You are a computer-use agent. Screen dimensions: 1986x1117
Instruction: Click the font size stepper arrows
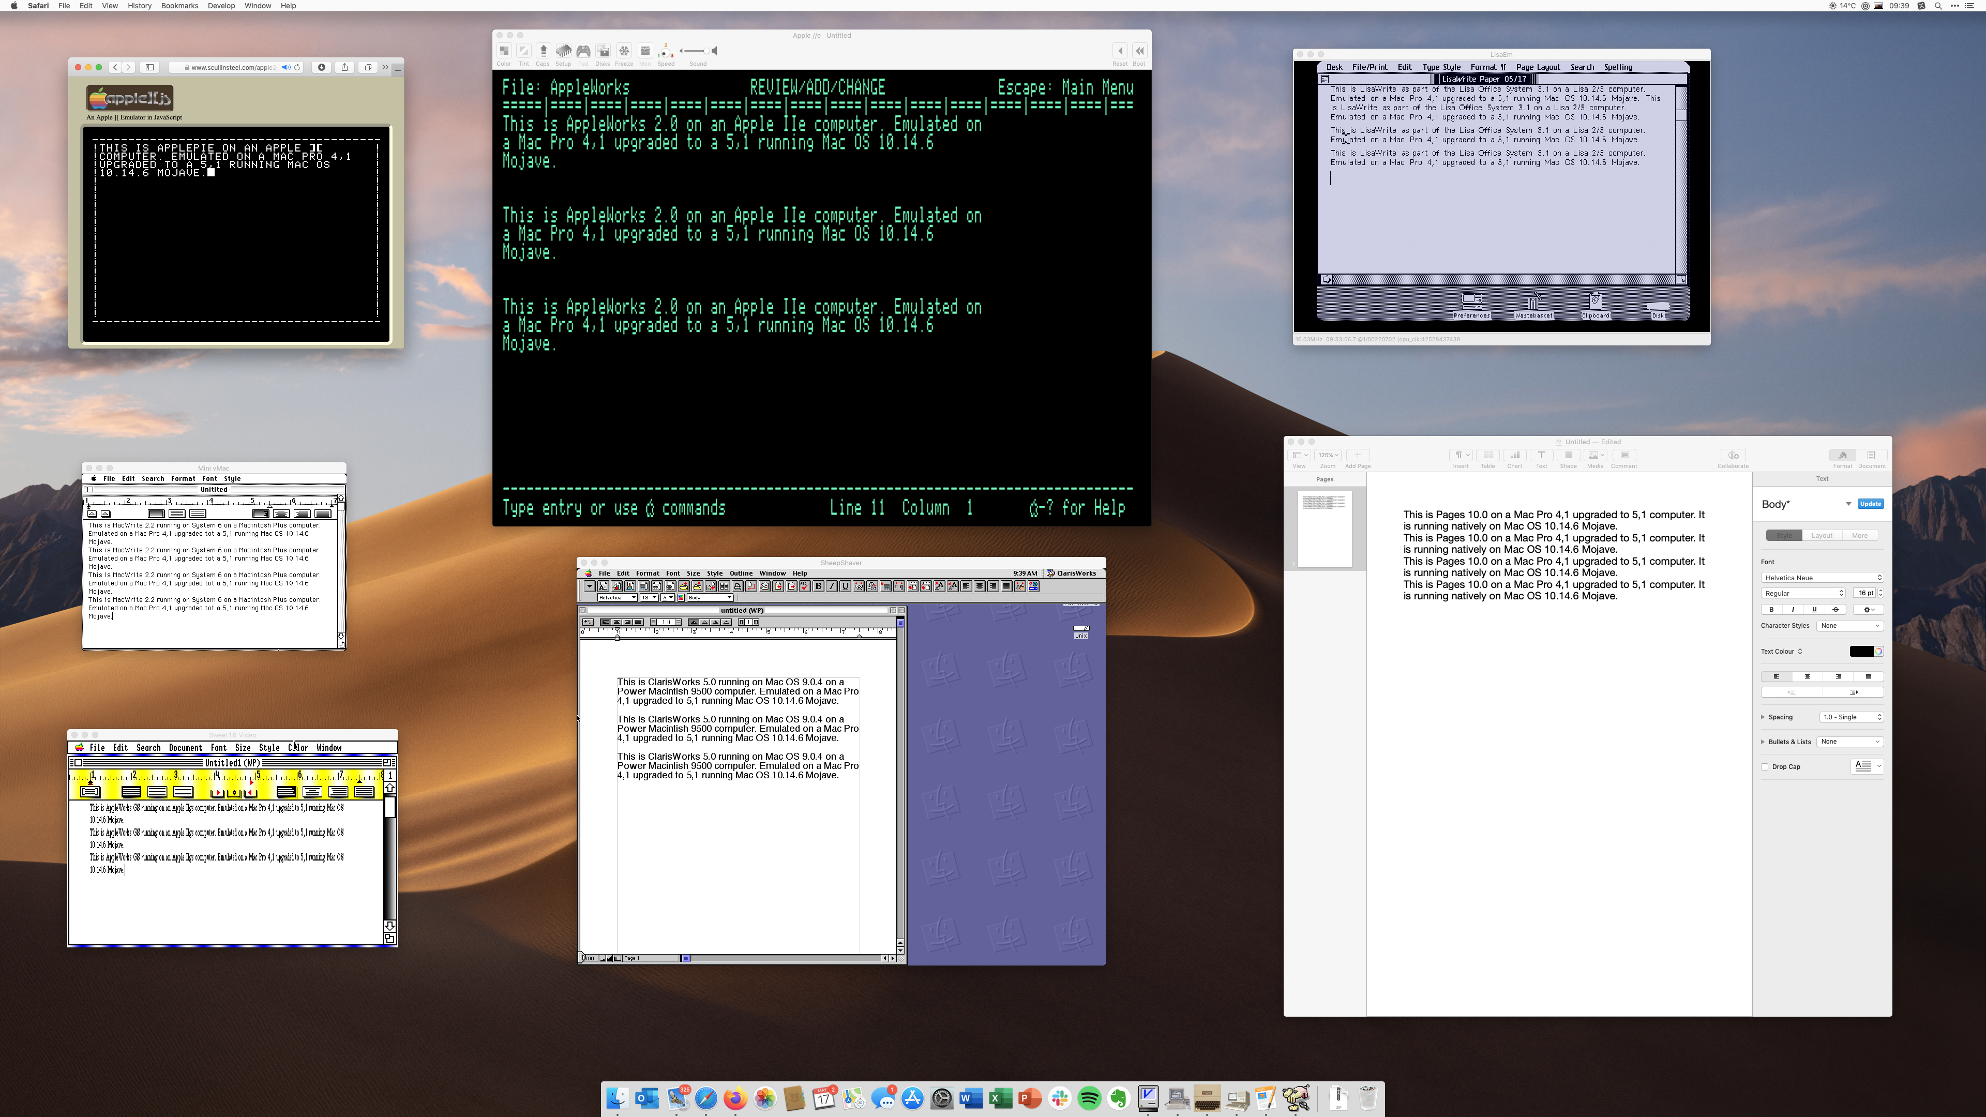pyautogui.click(x=1880, y=593)
